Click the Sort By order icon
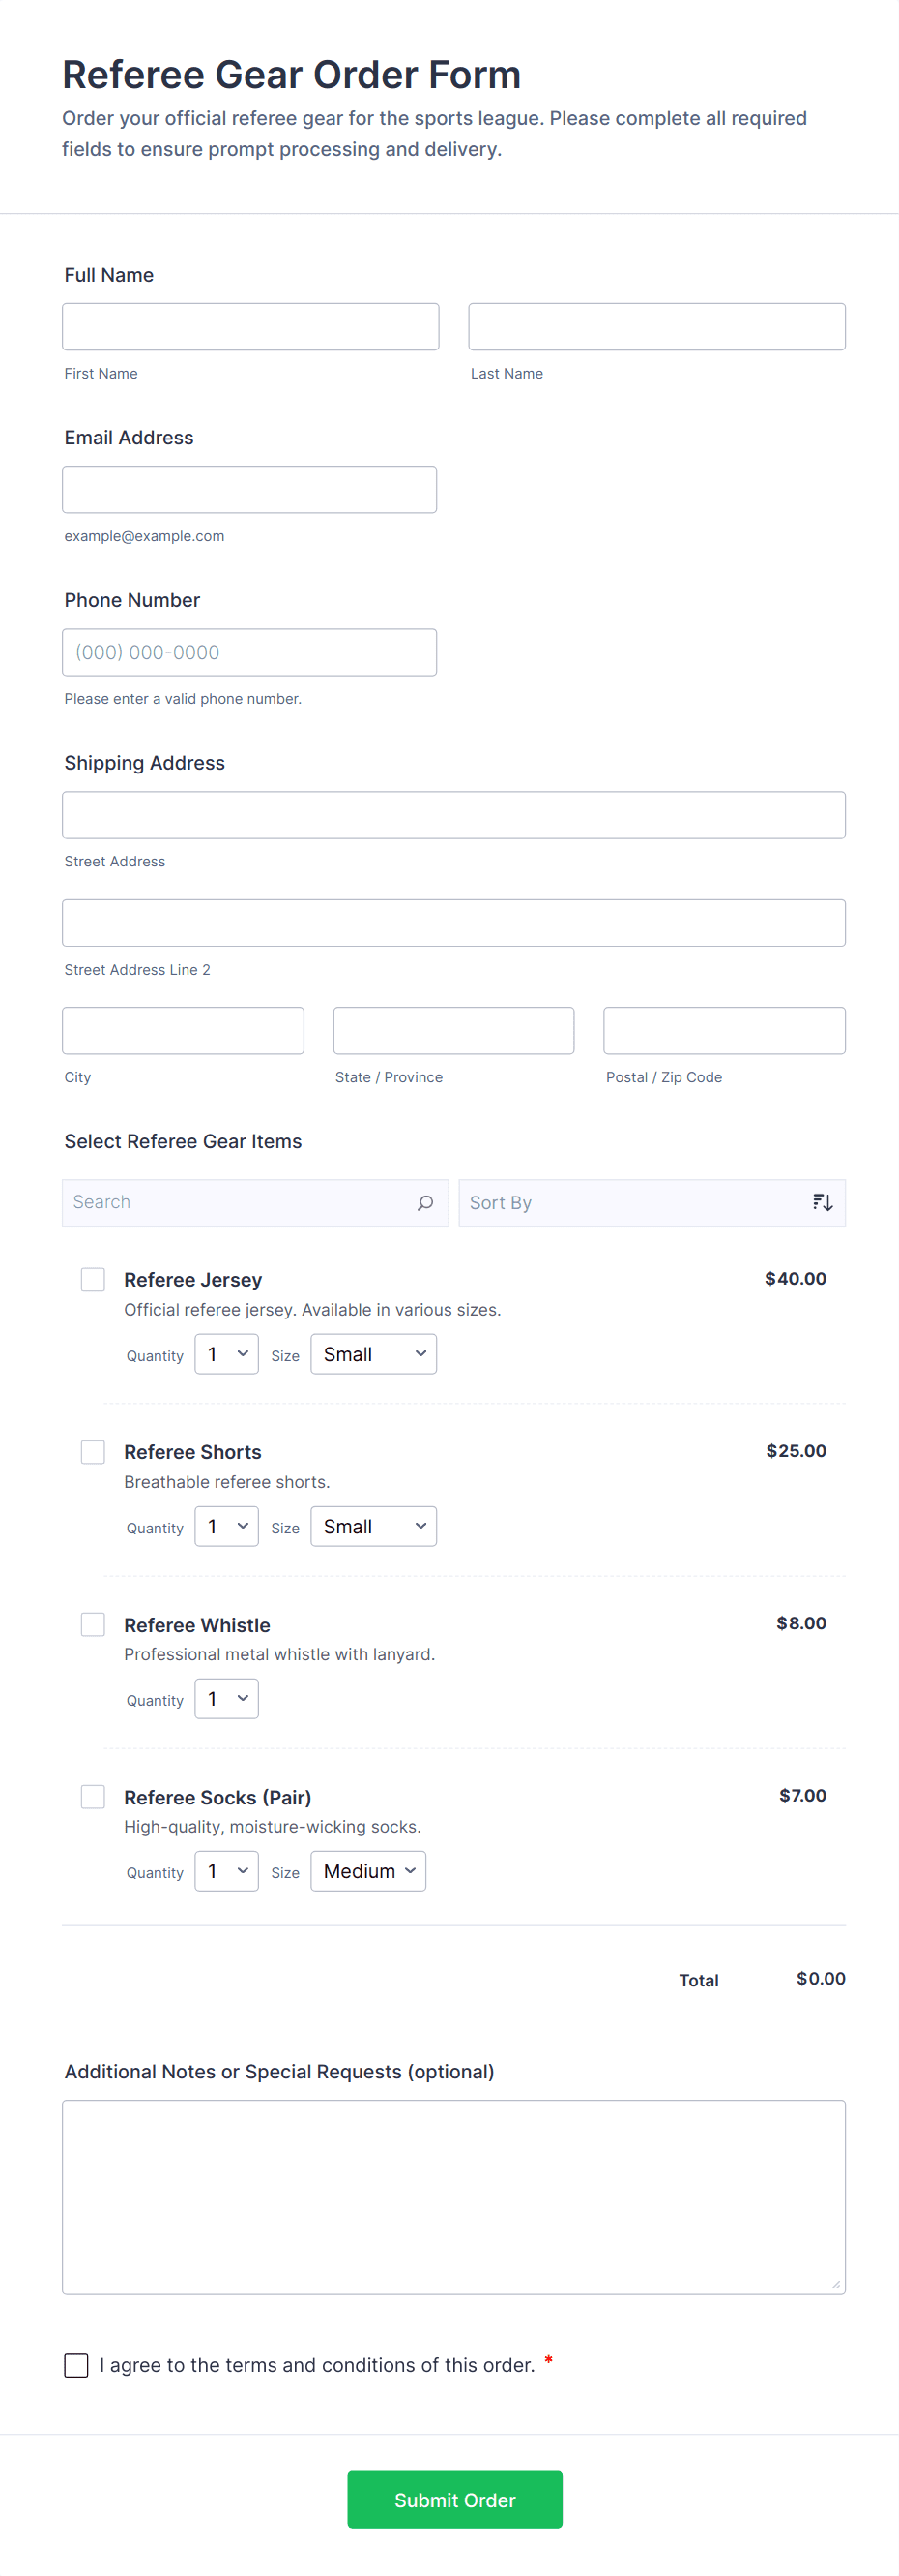Screen dimensions: 899x2576 822,1202
